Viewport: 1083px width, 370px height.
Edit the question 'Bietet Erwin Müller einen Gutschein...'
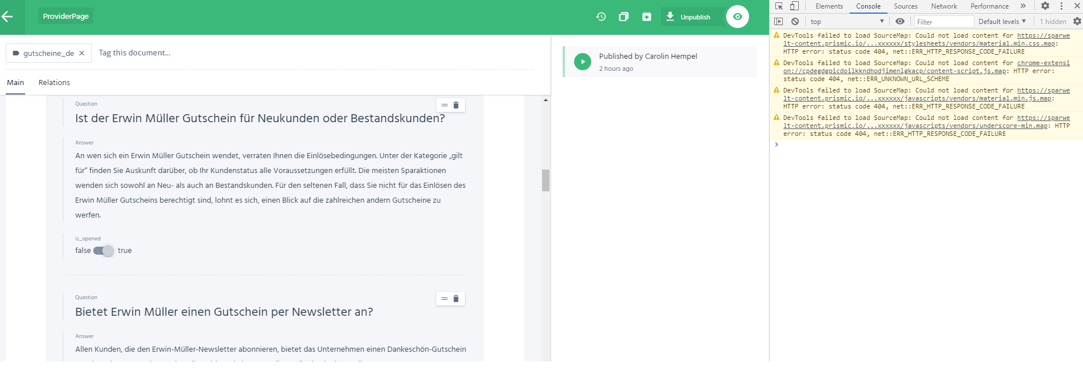point(224,312)
